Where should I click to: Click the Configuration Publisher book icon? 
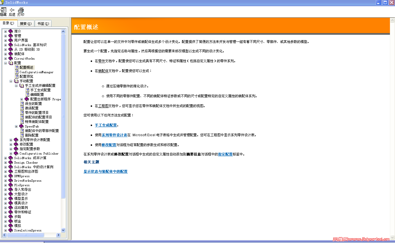(16, 153)
